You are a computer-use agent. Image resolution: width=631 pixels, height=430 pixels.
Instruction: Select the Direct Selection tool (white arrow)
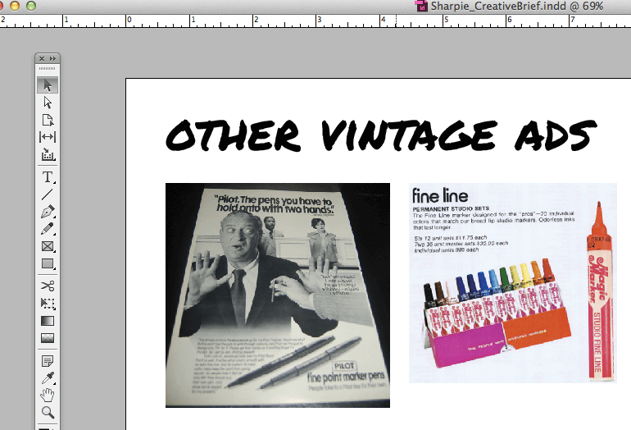tap(48, 103)
